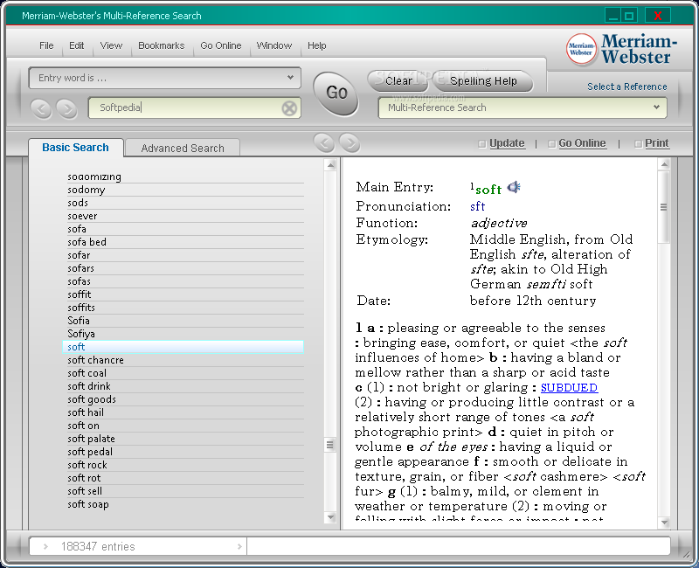Select 'soffits' in the word list
Screen dimensions: 699x568
183,308
